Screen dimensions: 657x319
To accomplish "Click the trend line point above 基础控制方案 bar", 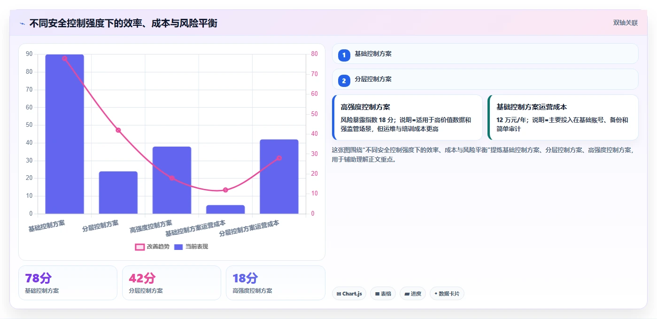I will click(65, 58).
